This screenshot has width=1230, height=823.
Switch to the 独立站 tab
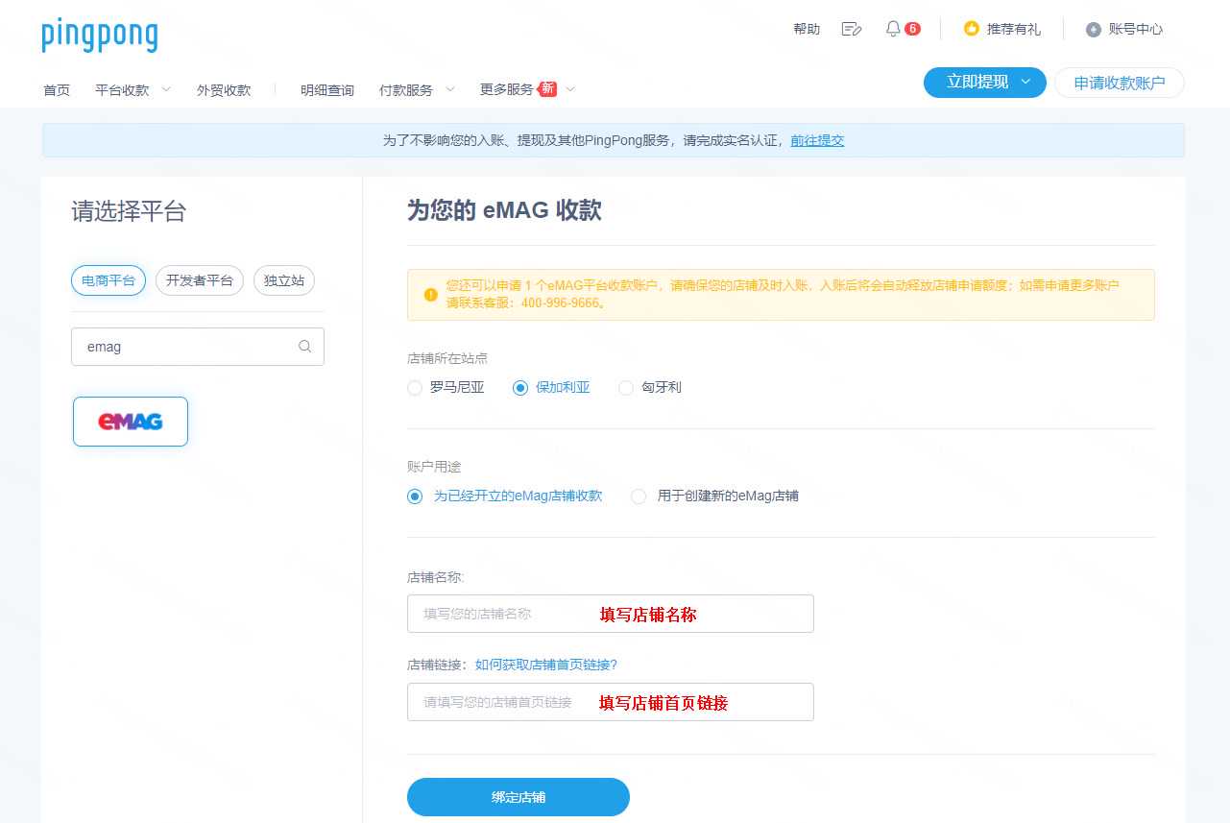(284, 280)
